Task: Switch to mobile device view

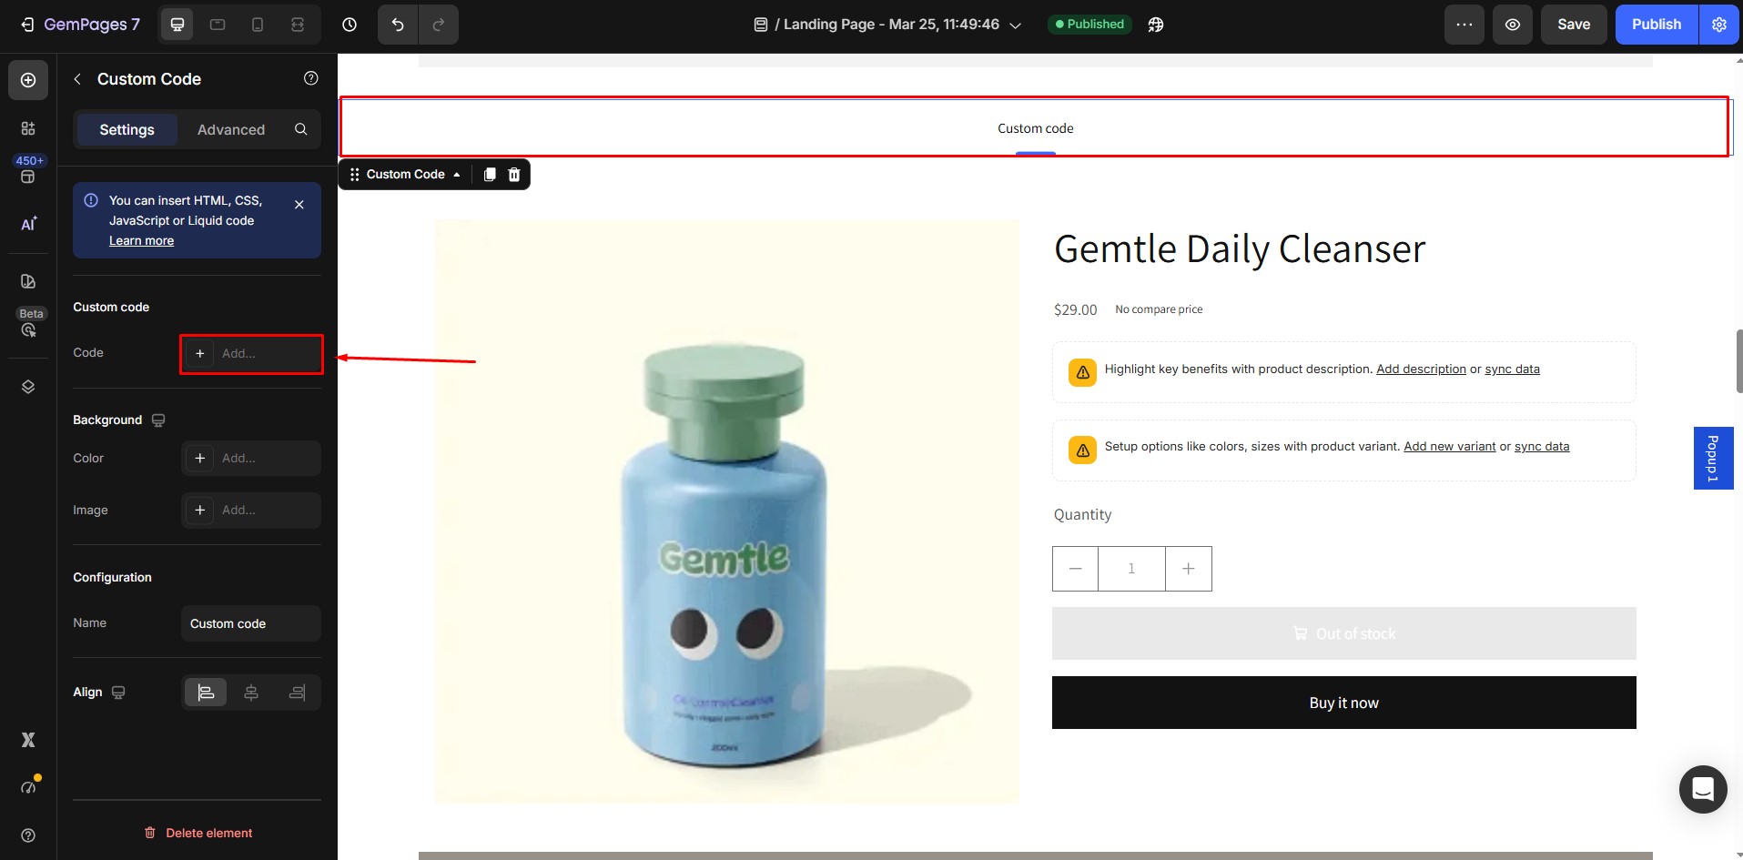Action: (258, 25)
